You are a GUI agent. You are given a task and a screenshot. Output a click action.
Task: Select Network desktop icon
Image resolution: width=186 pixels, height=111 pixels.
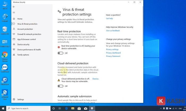pos(5,18)
